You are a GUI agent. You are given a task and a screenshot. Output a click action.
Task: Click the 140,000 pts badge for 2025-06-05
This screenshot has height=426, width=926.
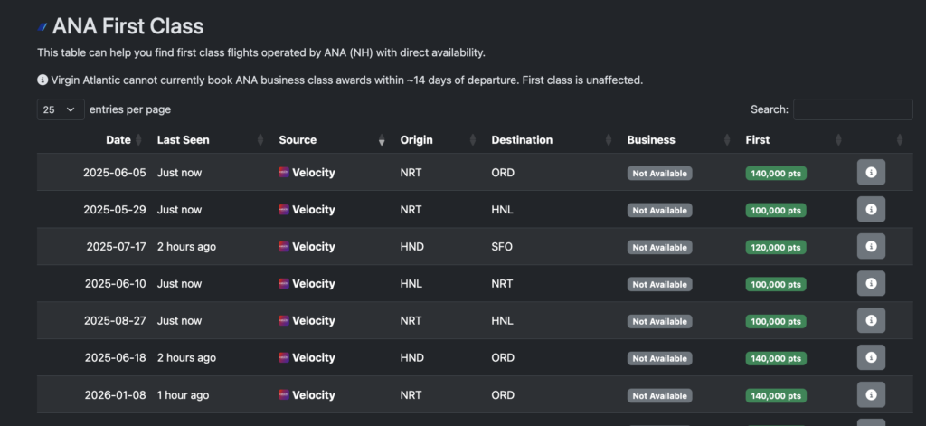(776, 173)
